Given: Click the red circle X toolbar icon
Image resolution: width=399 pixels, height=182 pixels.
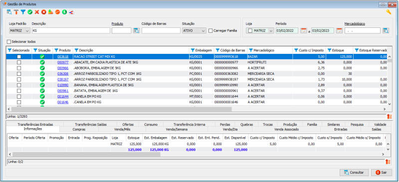Looking at the screenshot, I should coord(44,12).
